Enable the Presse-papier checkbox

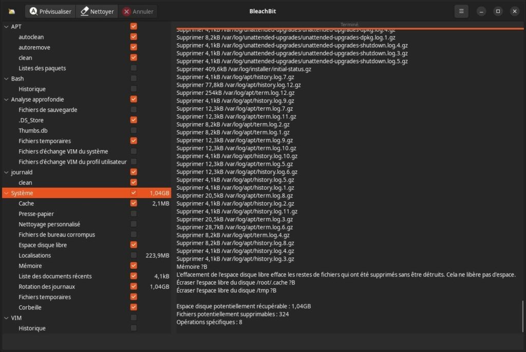tap(134, 213)
